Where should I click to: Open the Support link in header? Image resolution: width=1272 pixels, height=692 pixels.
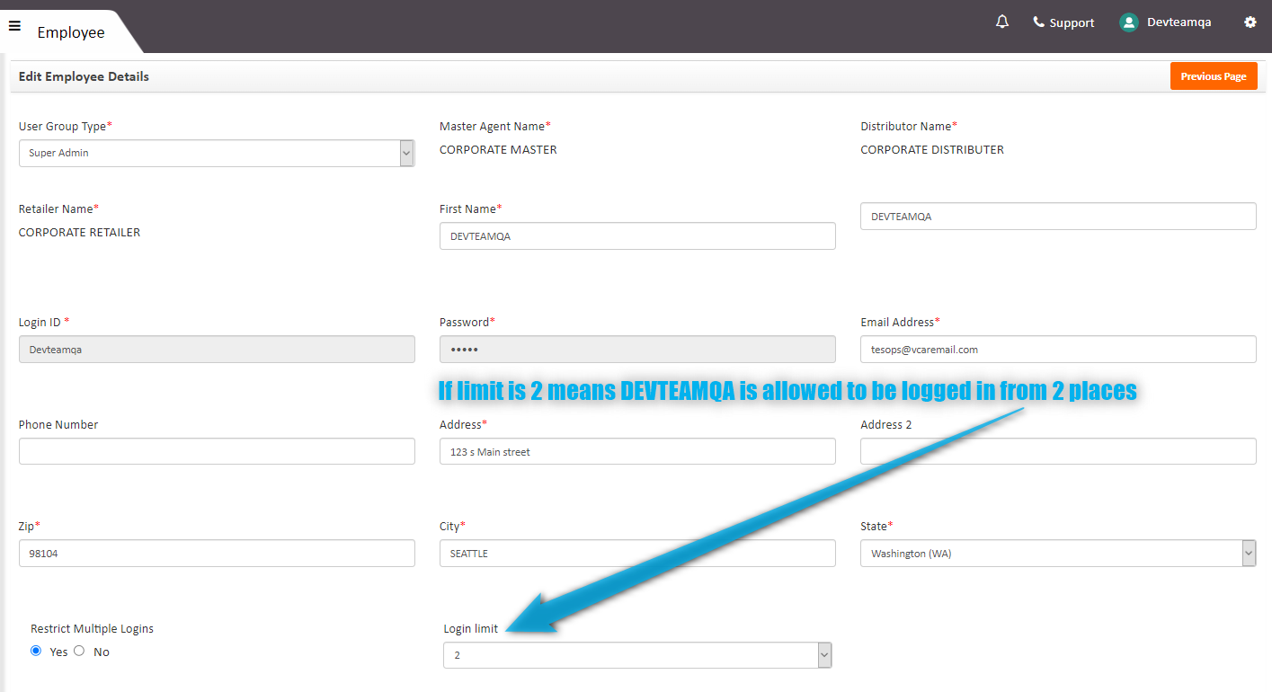coord(1072,22)
